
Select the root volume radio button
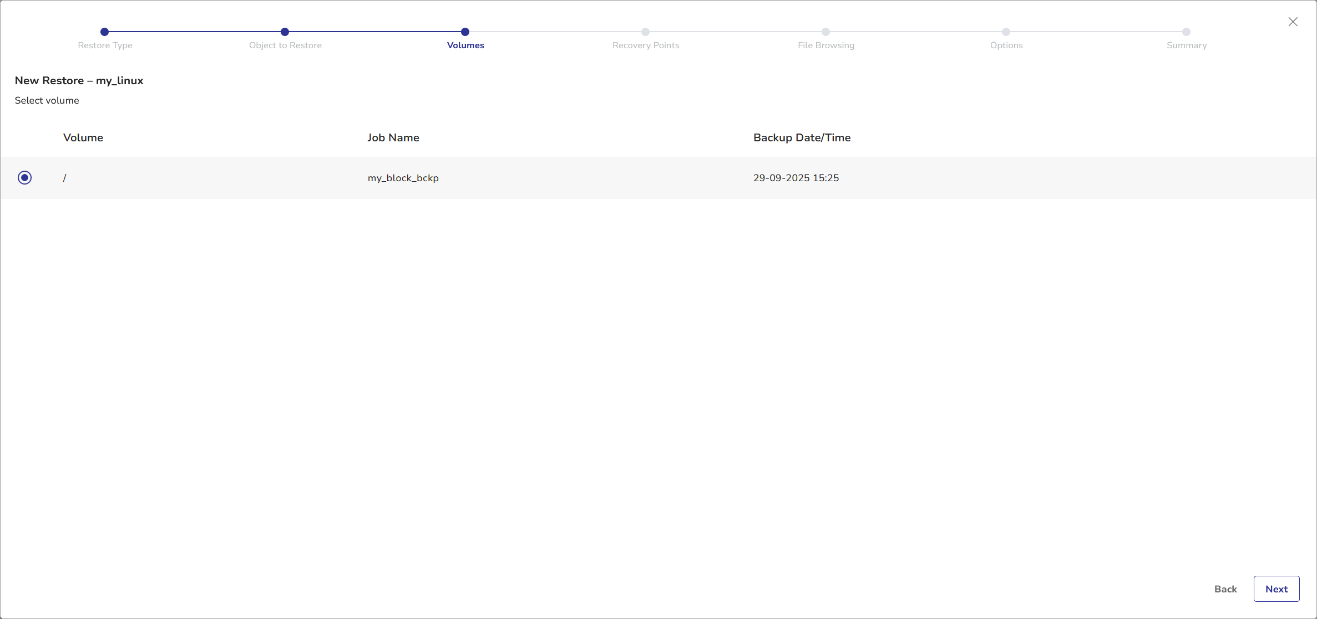[24, 178]
